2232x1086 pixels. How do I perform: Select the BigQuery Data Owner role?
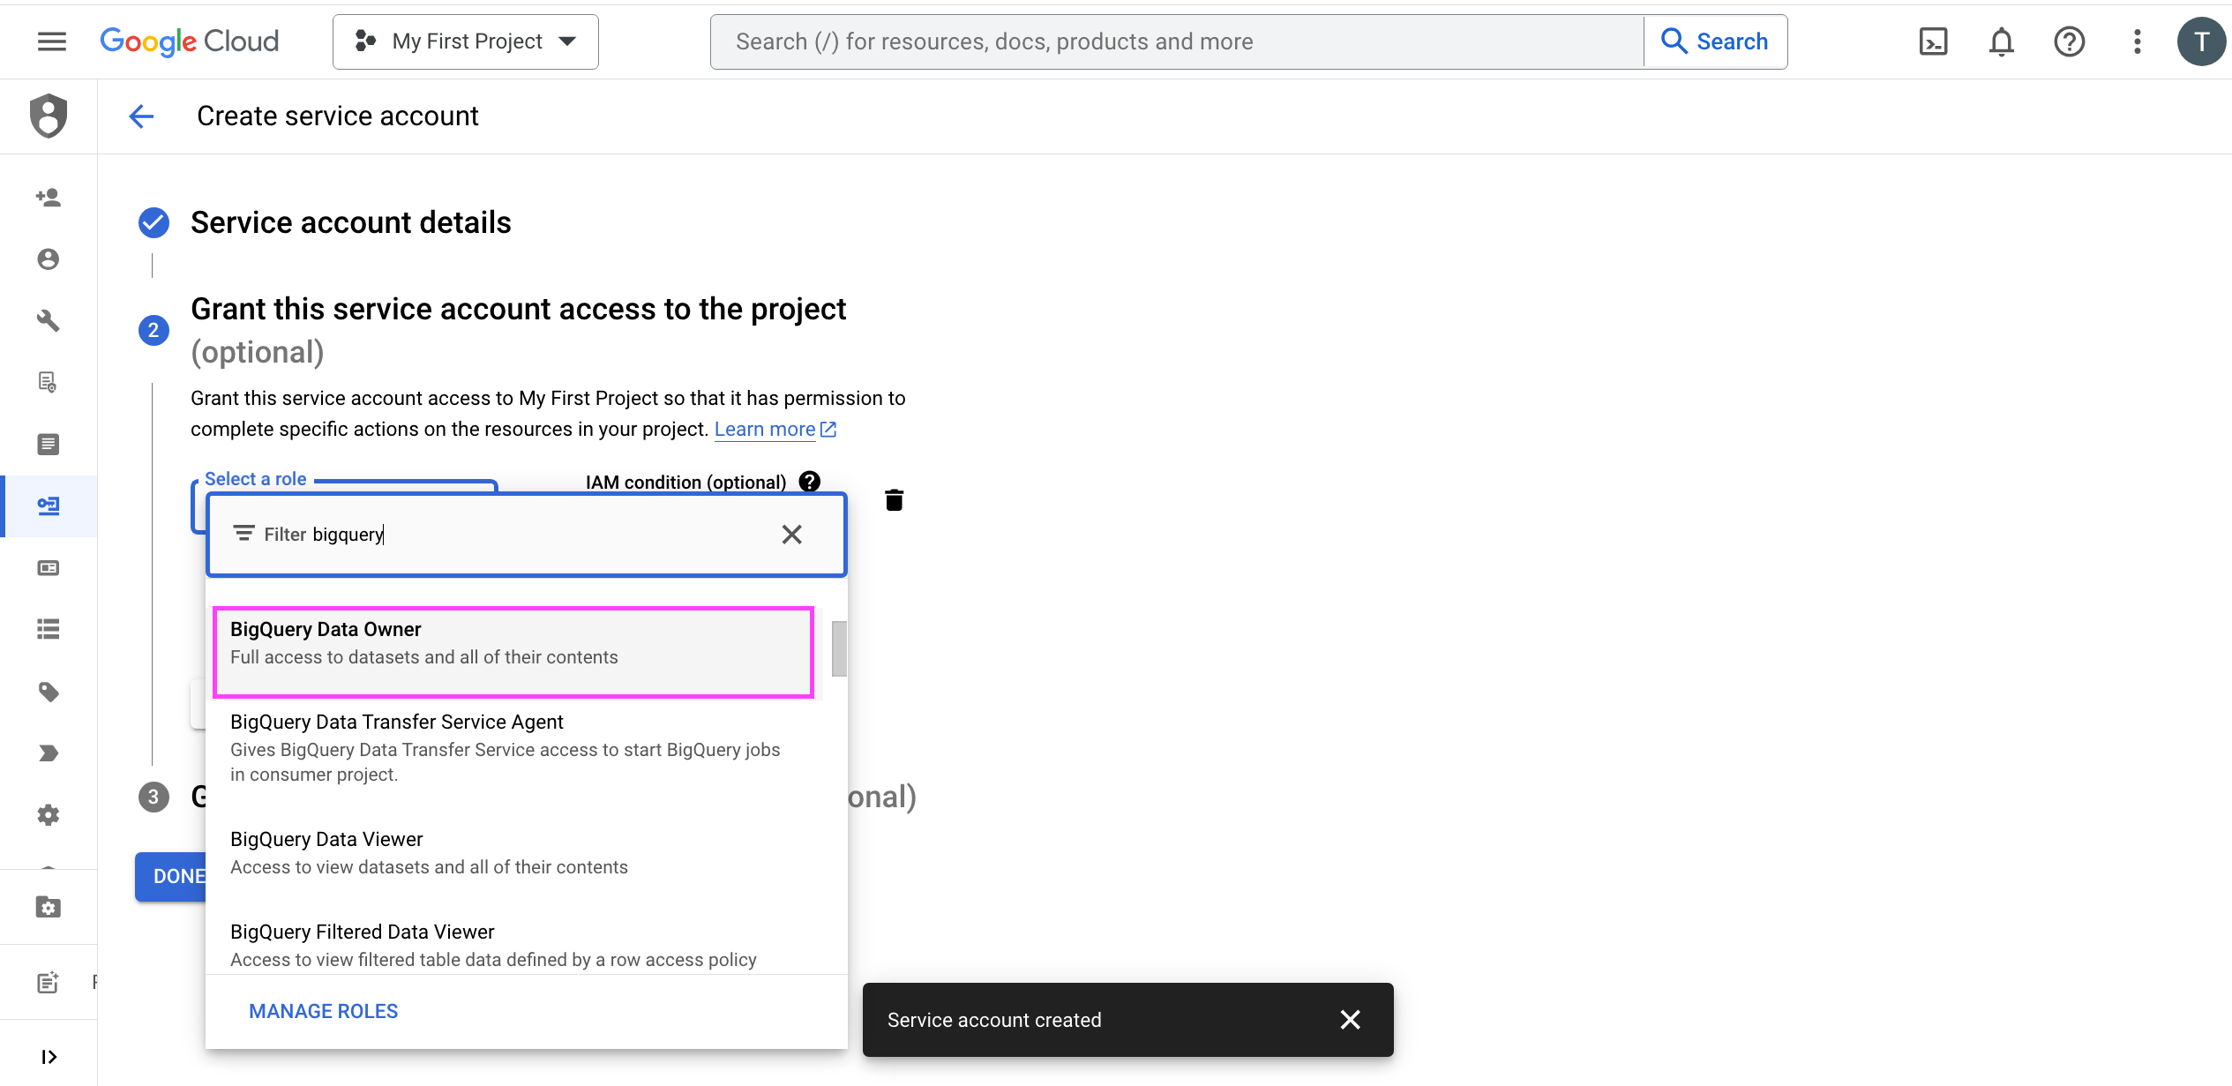(513, 652)
